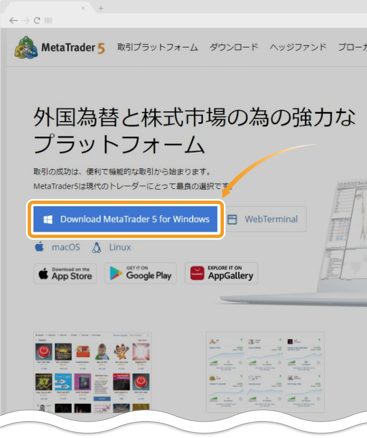Open the ダウンロード menu item
367x438 pixels.
click(x=234, y=47)
